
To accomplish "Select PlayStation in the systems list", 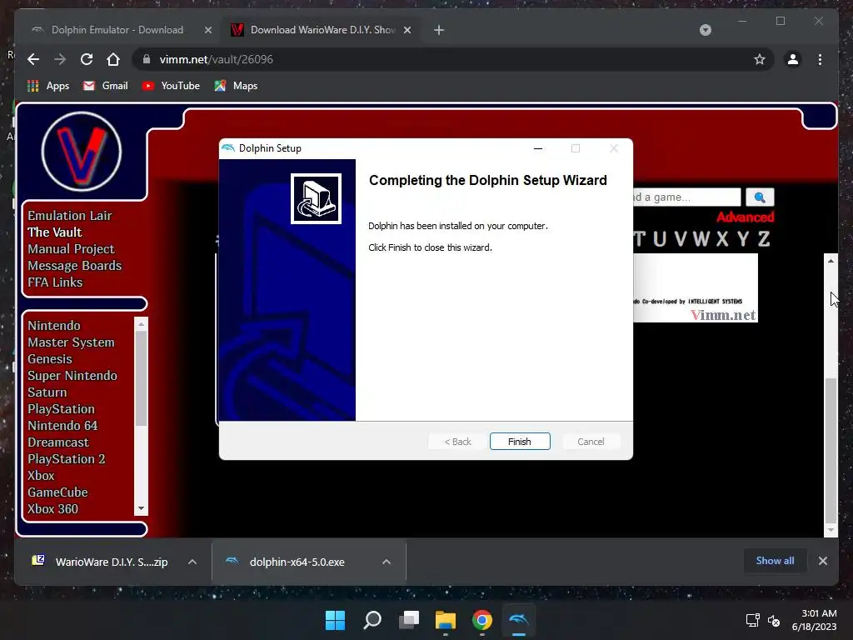I will [61, 408].
